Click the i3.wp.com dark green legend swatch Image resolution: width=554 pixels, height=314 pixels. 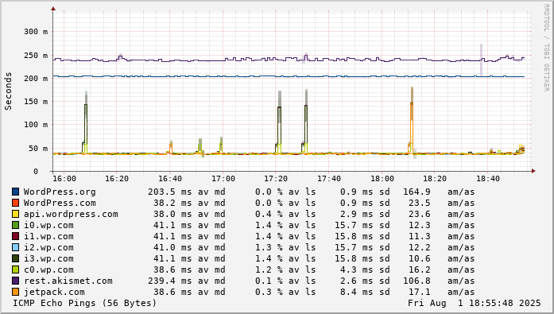16,258
